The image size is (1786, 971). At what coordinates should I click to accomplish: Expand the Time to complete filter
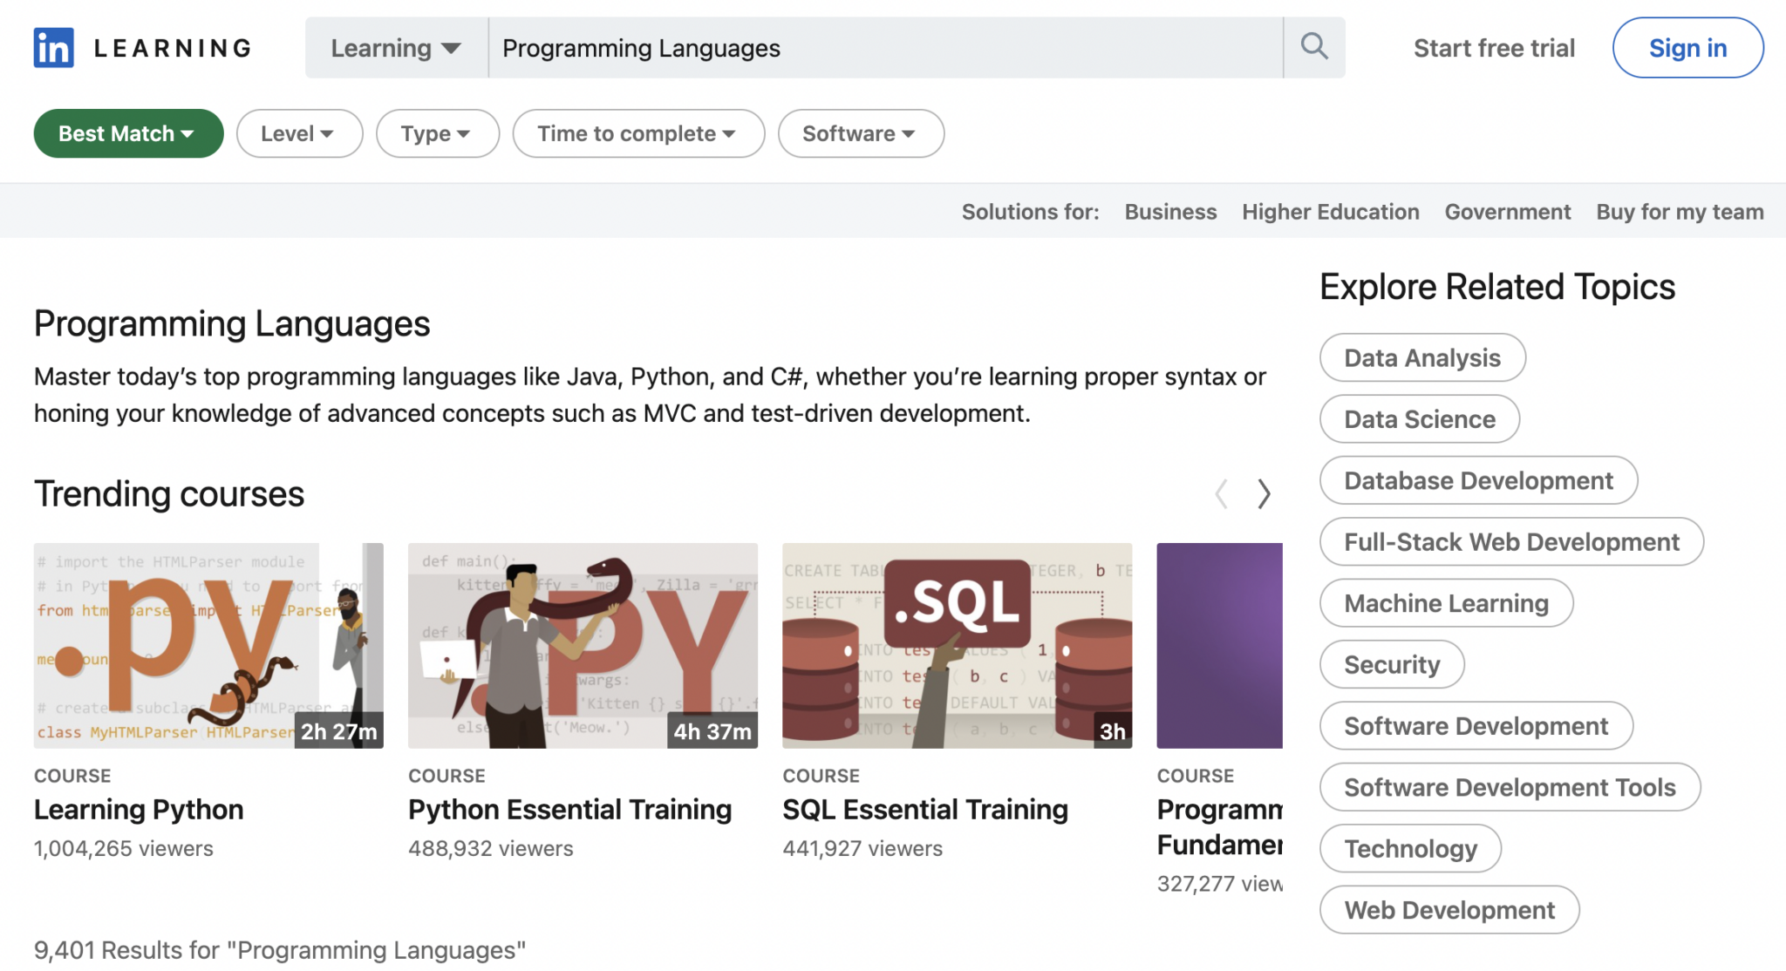pyautogui.click(x=638, y=133)
